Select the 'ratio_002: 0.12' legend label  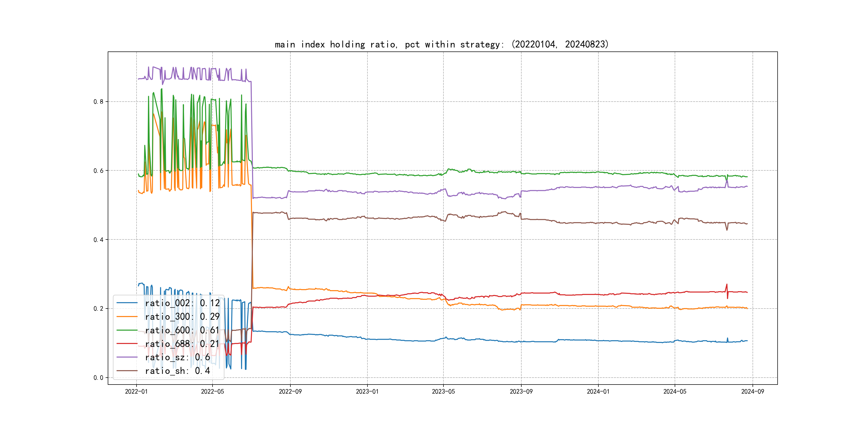coord(182,303)
